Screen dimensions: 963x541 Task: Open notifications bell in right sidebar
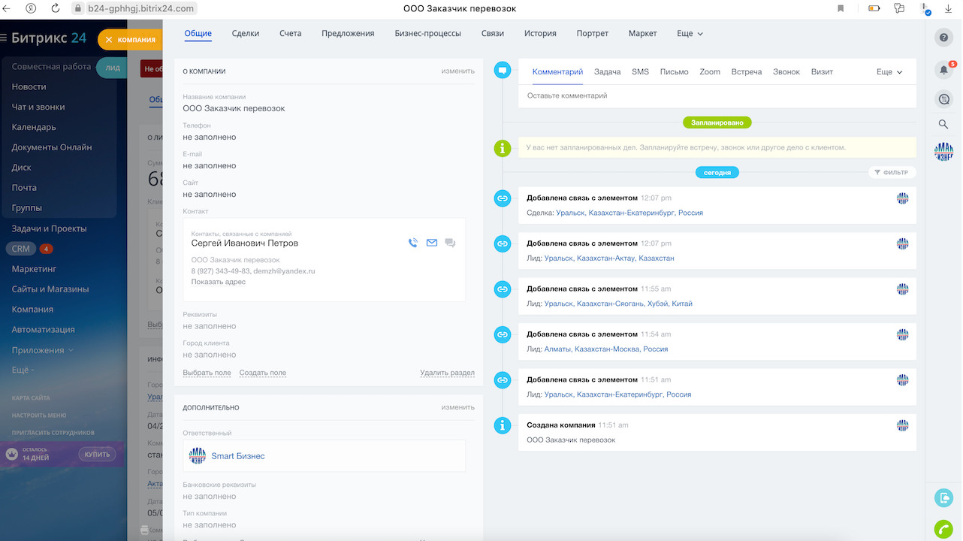tap(943, 70)
